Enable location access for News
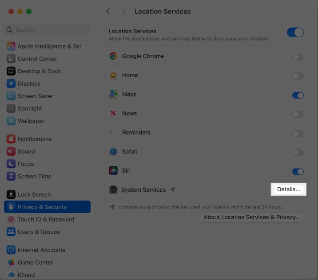The image size is (318, 280). tap(298, 114)
